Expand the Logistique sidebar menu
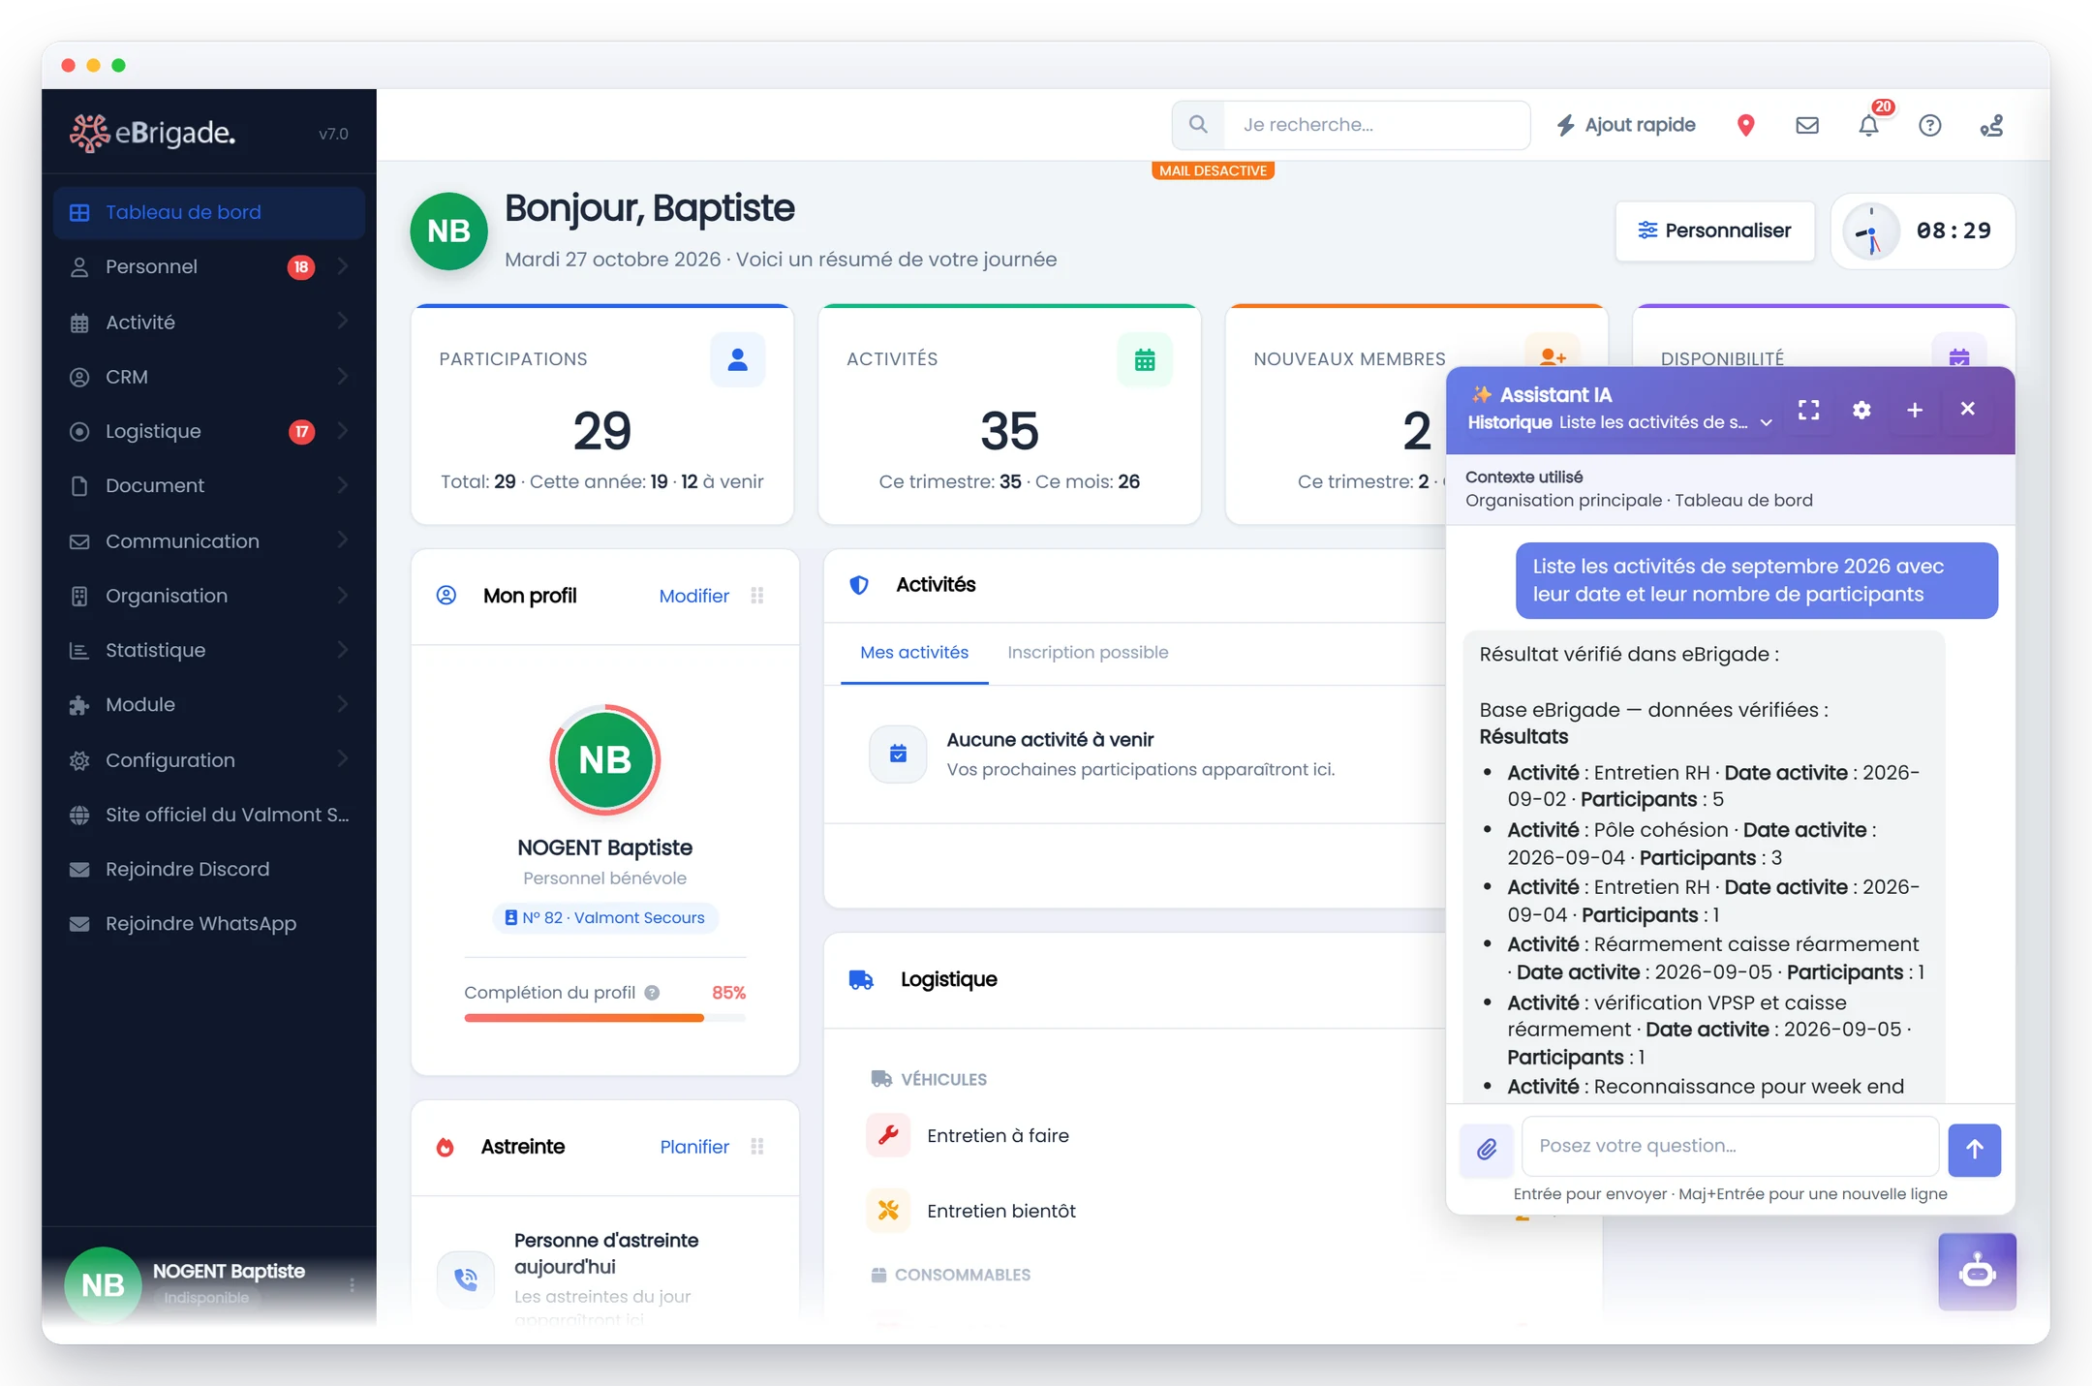Screen dimensions: 2092x1386 click(208, 431)
